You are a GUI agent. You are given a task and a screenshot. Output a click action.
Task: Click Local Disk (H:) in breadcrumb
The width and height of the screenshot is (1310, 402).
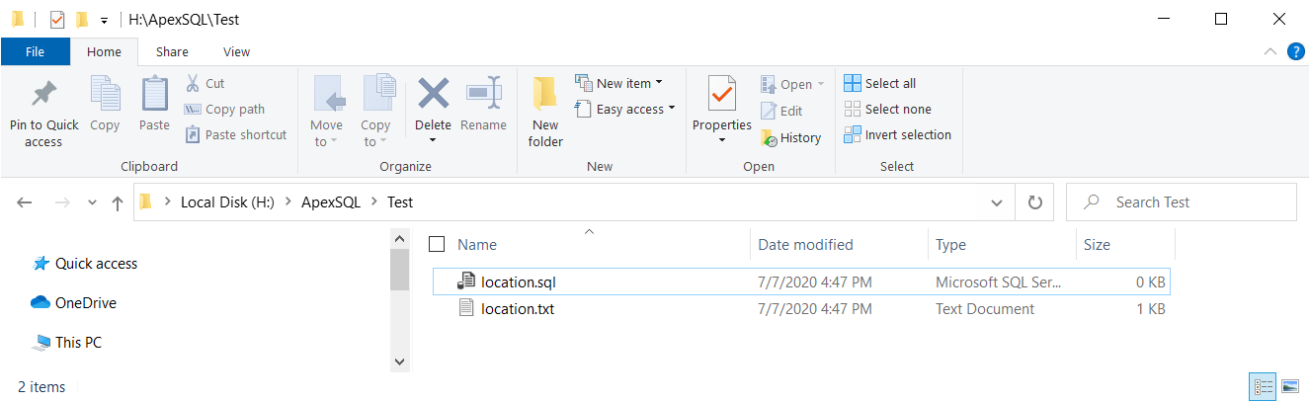coord(228,202)
